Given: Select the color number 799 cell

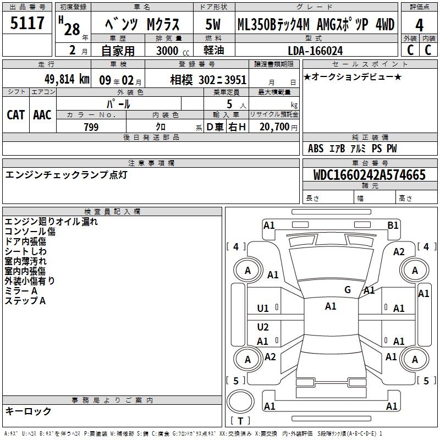Looking at the screenshot, I should click(91, 127).
